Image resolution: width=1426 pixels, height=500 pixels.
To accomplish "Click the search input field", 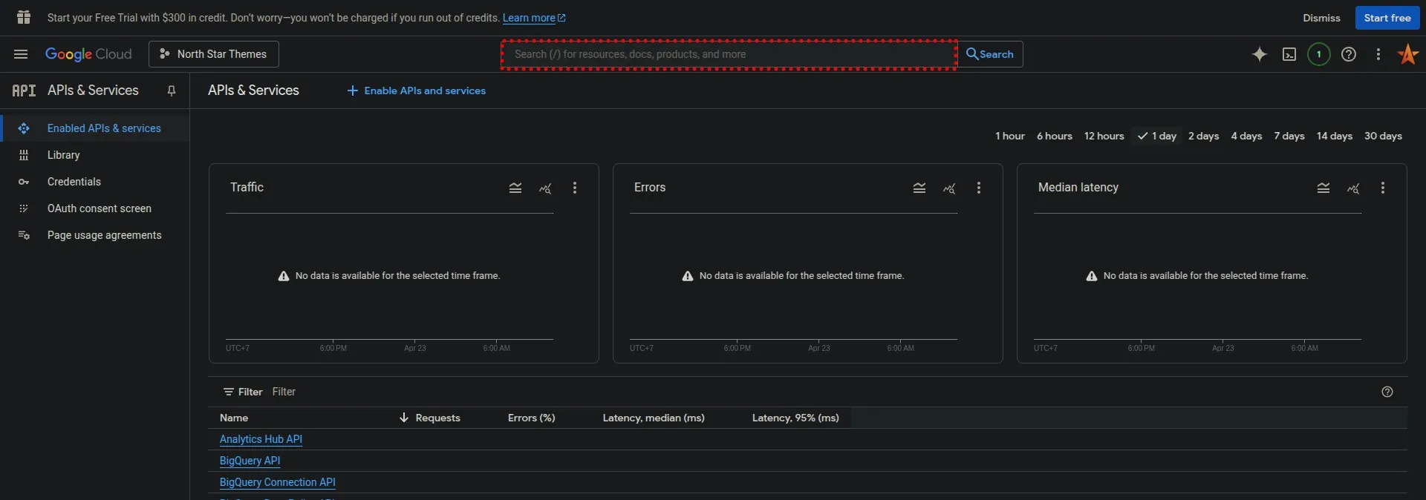I will [x=729, y=54].
